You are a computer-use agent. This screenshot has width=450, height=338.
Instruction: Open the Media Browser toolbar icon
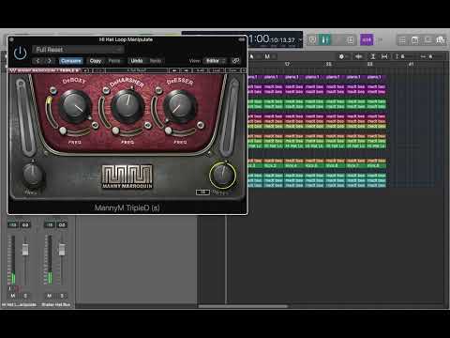[441, 40]
